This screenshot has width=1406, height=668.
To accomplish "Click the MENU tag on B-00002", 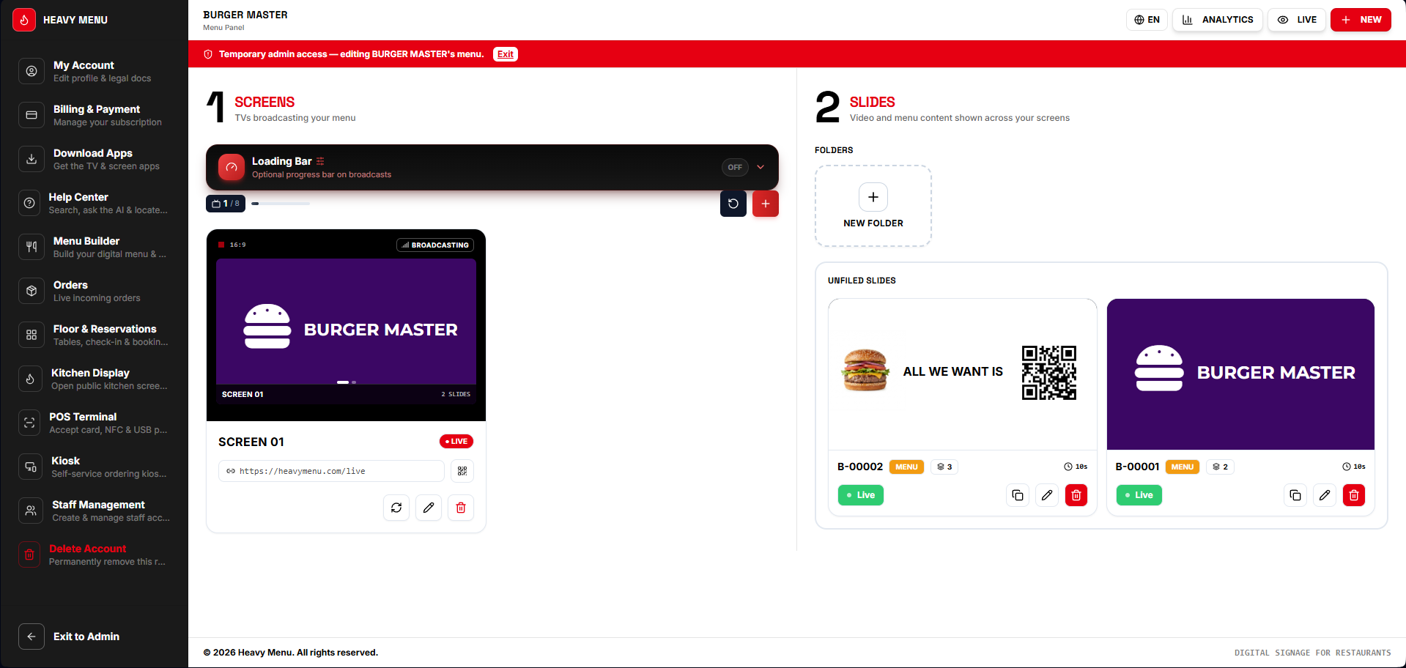I will (906, 467).
